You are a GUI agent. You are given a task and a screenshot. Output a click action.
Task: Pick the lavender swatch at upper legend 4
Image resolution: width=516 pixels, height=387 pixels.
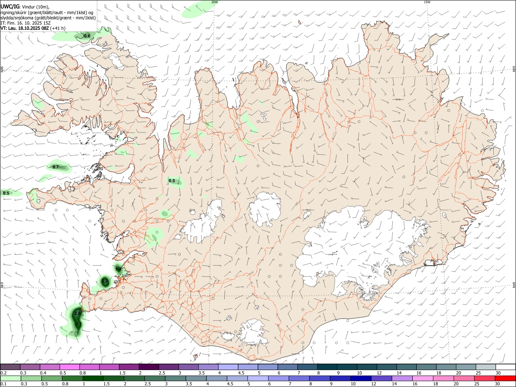tap(228, 367)
